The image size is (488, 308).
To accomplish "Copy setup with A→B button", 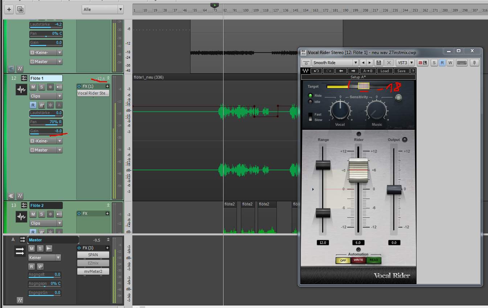I will 368,71.
